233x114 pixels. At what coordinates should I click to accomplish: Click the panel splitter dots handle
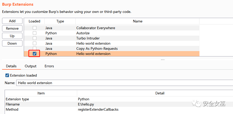pos(163,60)
